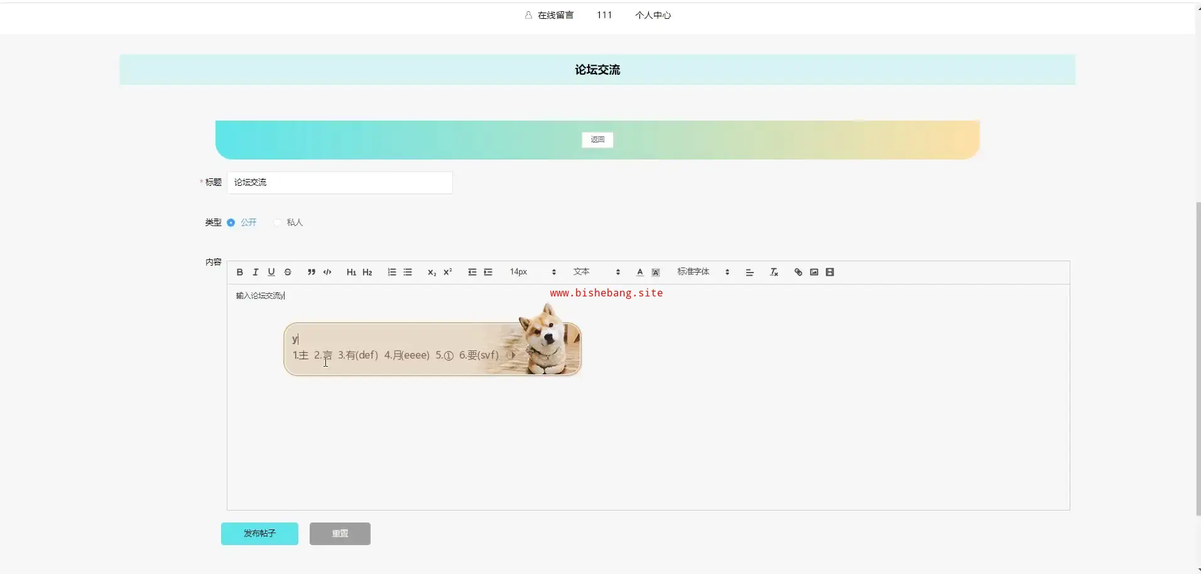Decrease the paragraph indent
Screen dimensions: 1201x574
pyautogui.click(x=472, y=272)
